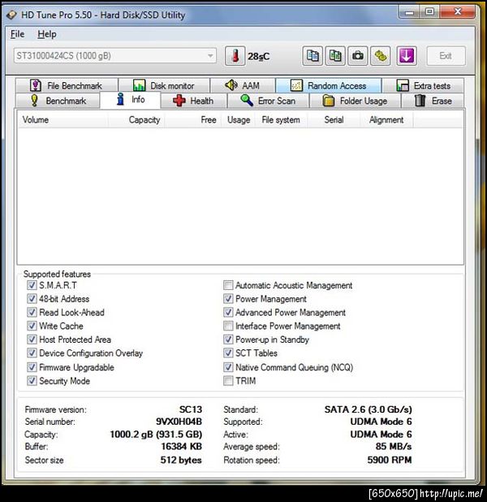Click the rotation speed value 5900 RPM
The width and height of the screenshot is (487, 502).
390,460
